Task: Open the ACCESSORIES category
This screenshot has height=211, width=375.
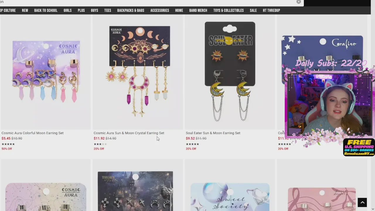Action: tap(160, 10)
